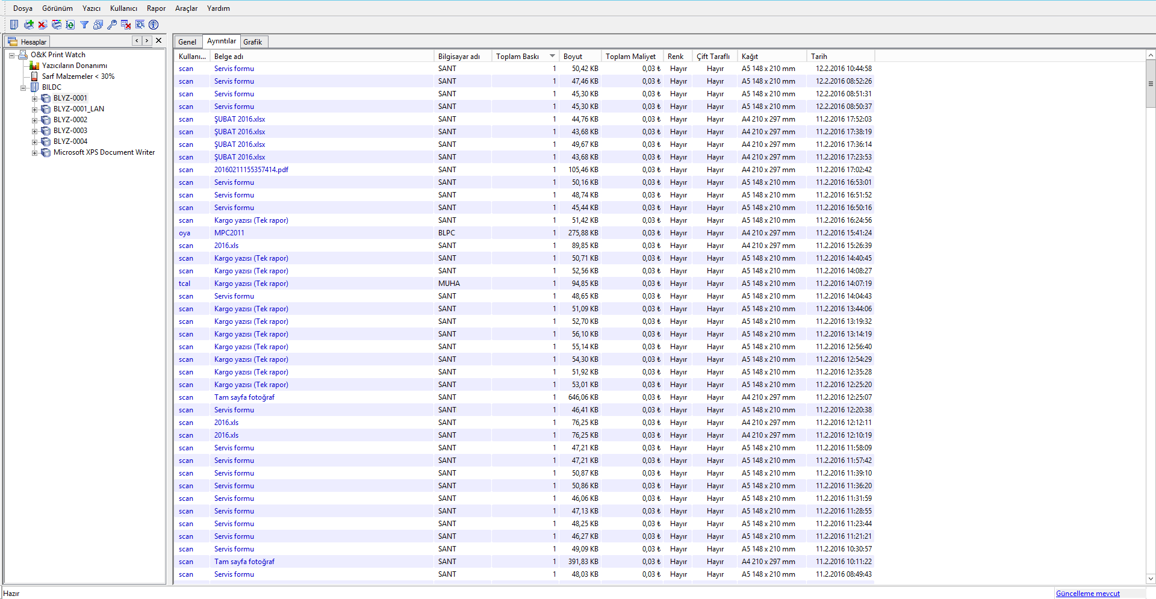Expand the BLYZ-0002 node
This screenshot has height=599, width=1156.
click(x=34, y=120)
